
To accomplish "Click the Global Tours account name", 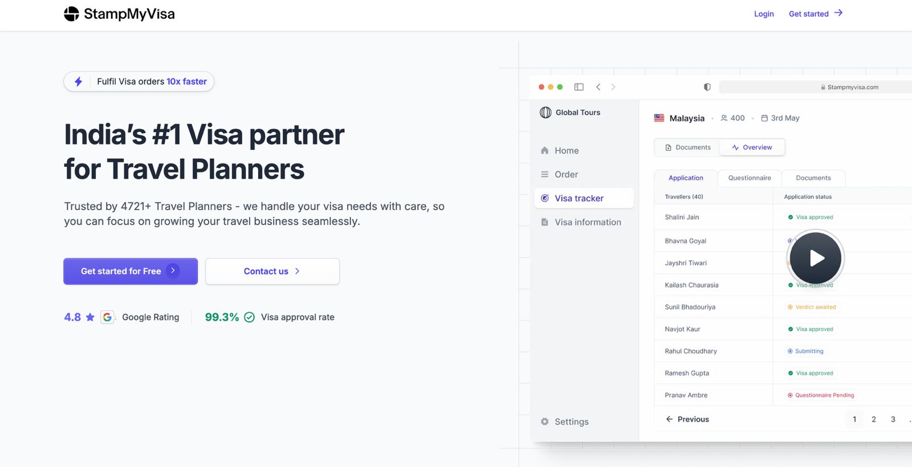I will point(578,112).
